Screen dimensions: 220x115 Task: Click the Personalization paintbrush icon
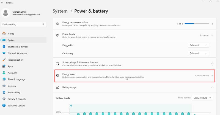coord(4,60)
